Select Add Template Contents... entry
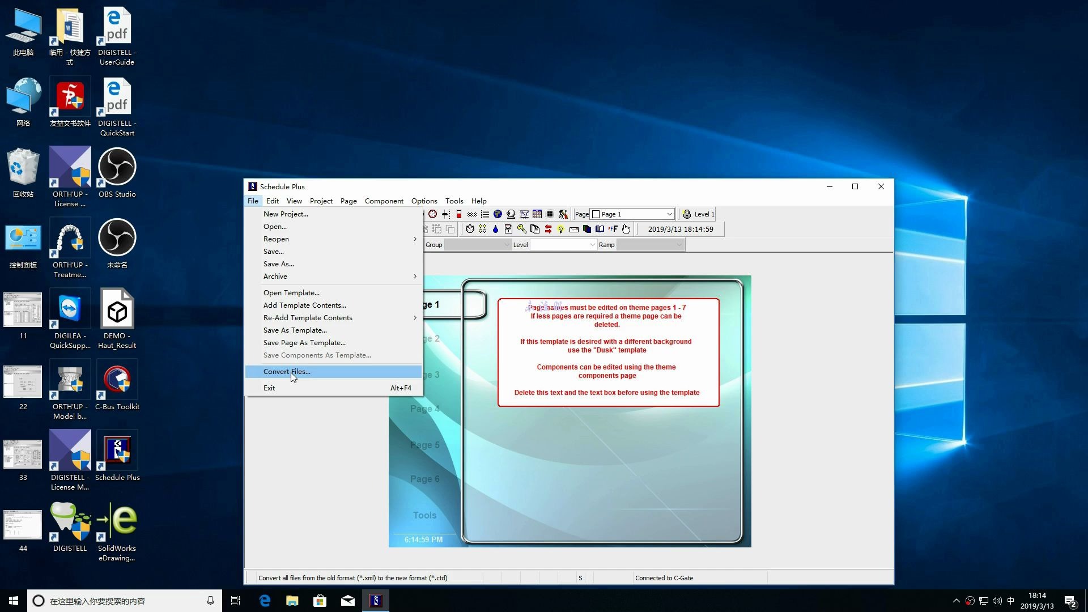Screen dimensions: 1088x612 click(x=333, y=305)
